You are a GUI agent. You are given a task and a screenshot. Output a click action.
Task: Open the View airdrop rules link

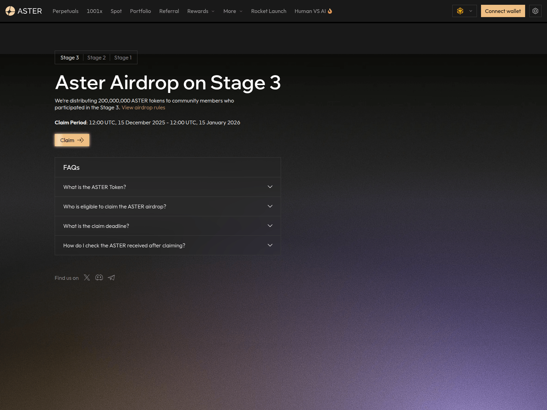tap(143, 107)
